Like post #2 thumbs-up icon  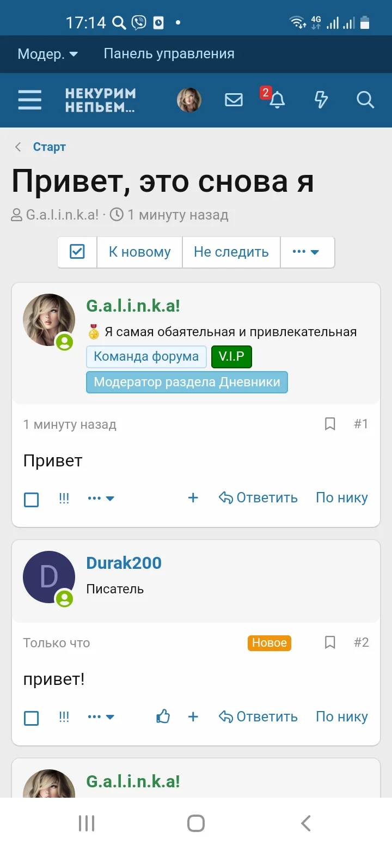coord(163,716)
